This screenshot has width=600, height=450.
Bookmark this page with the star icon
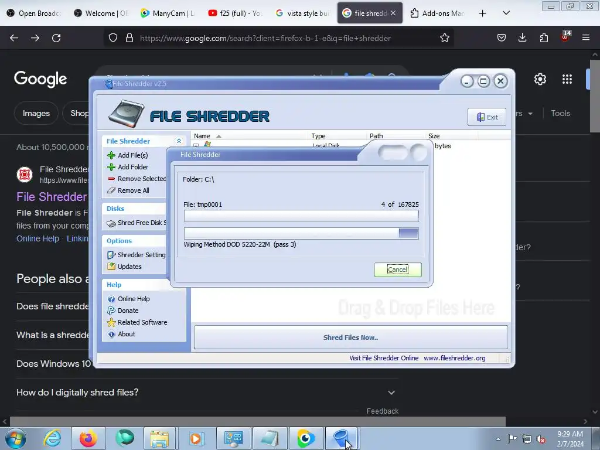coord(444,37)
